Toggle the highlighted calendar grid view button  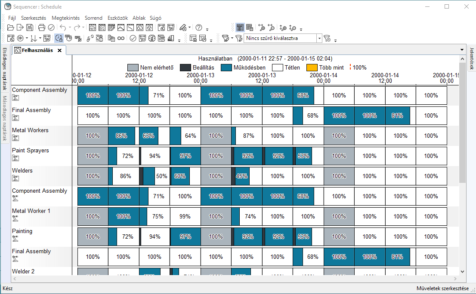(240, 27)
